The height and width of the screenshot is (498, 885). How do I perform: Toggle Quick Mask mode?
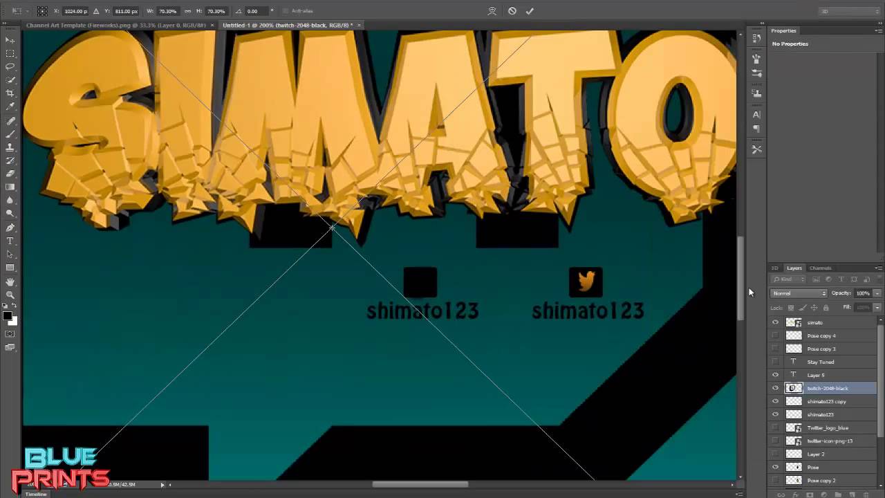click(10, 334)
